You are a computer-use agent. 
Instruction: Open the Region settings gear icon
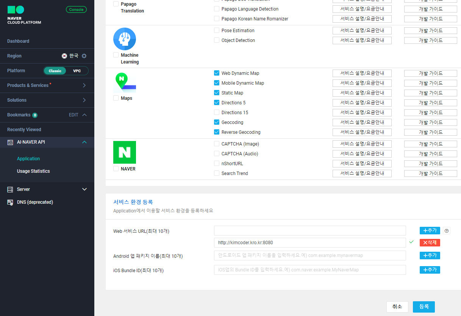click(x=84, y=56)
